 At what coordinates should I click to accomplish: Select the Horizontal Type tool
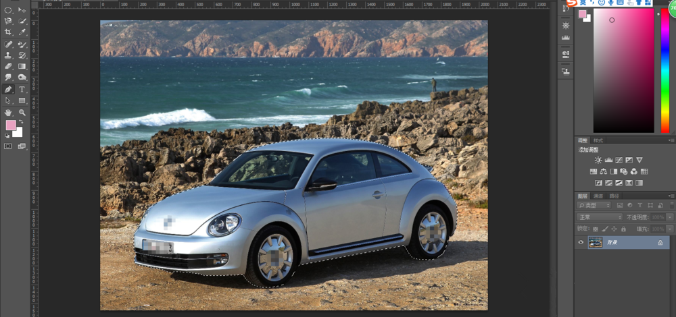pos(22,90)
